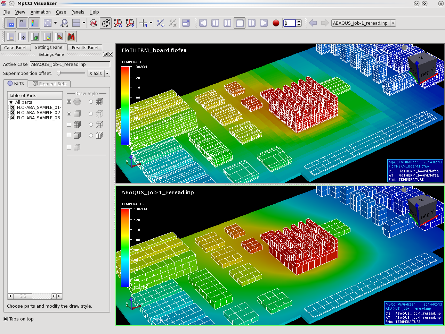The width and height of the screenshot is (445, 334).
Task: Toggle the color legend display icon
Action: point(34,23)
